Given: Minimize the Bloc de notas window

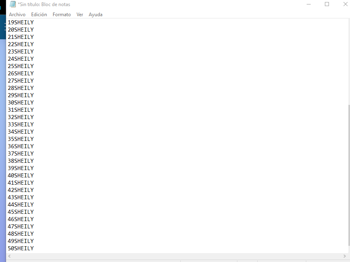Looking at the screenshot, I should (x=309, y=4).
